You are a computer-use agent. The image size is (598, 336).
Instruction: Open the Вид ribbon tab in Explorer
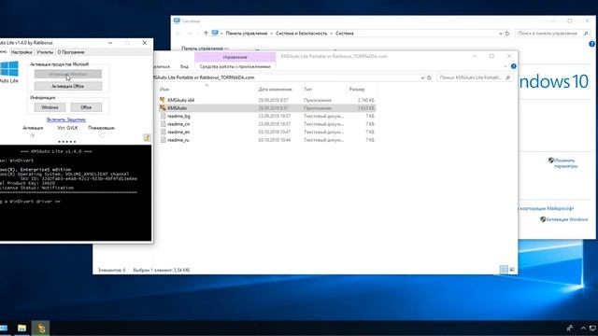[x=184, y=66]
